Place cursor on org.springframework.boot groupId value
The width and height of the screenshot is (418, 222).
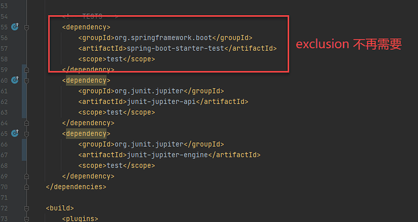pyautogui.click(x=163, y=38)
